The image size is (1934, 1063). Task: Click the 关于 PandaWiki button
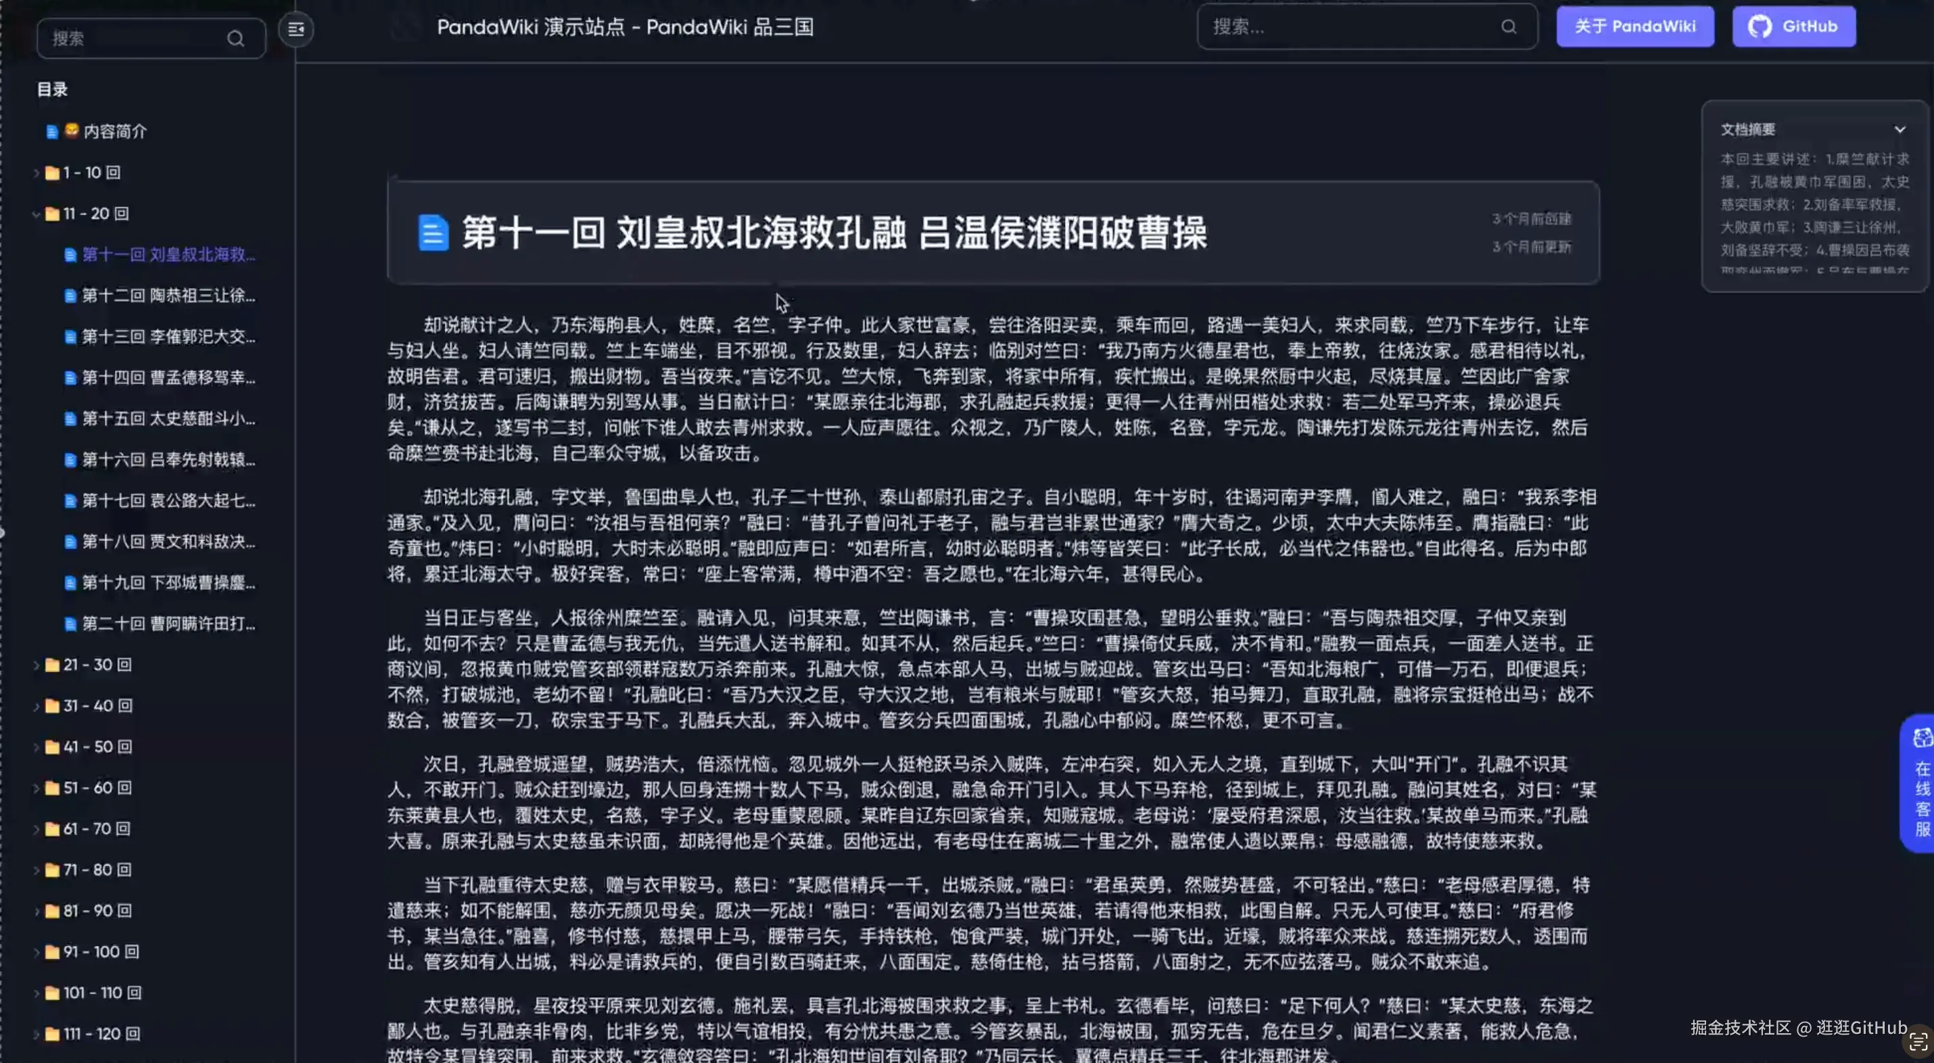(x=1634, y=26)
